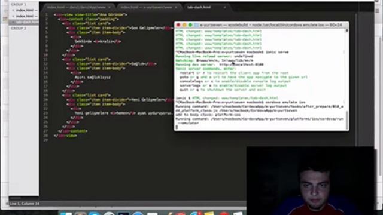The height and width of the screenshot is (215, 383).
Task: Click the folder proxy icon in Terminal title
Action: (x=197, y=25)
